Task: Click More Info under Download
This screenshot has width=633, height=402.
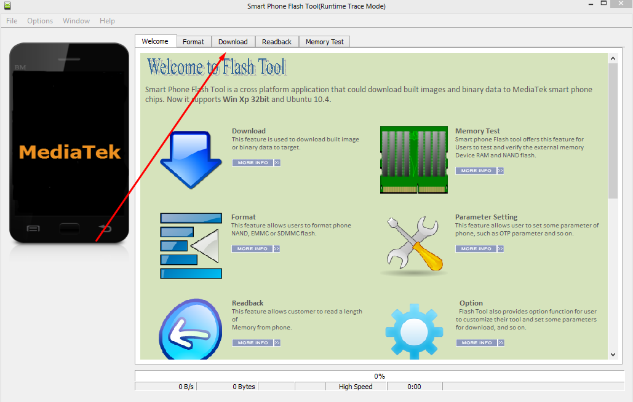Action: (256, 163)
